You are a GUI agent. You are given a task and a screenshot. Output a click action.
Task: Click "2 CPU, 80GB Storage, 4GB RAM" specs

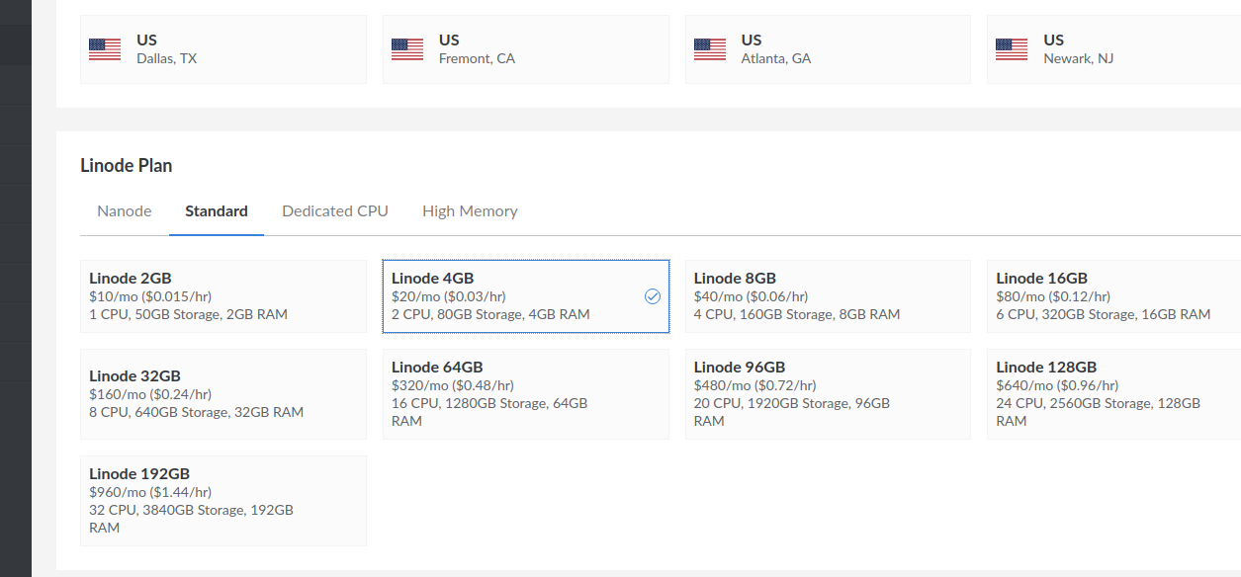click(490, 314)
